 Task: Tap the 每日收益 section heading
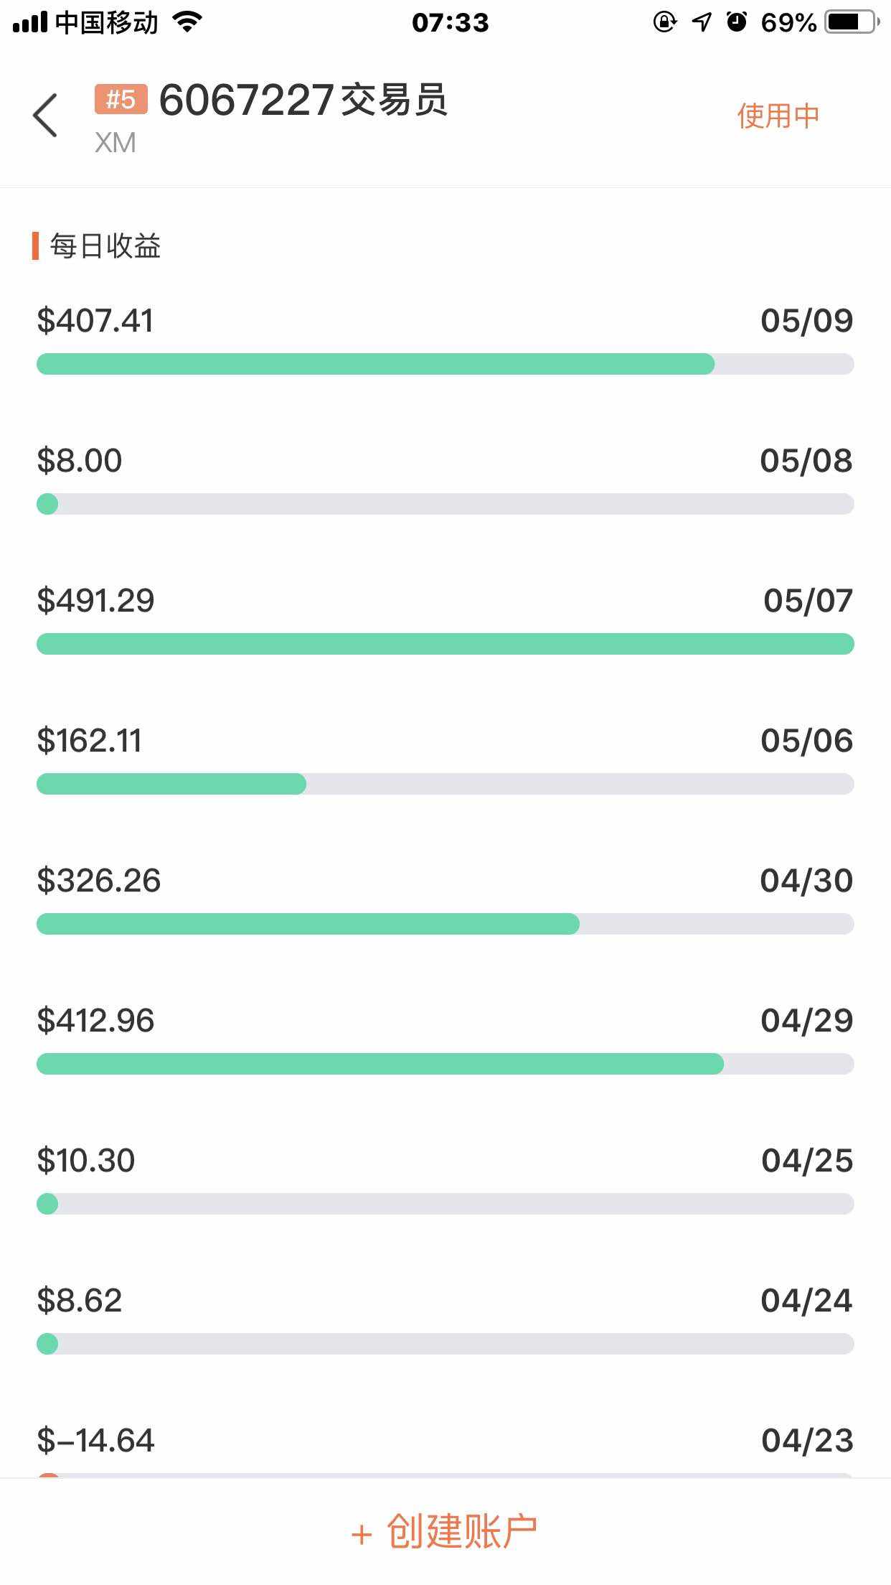pos(105,246)
